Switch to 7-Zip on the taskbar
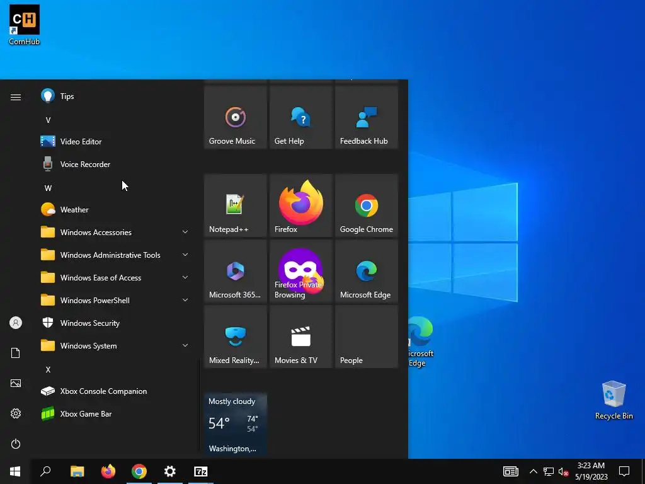Viewport: 645px width, 484px height. 201,471
